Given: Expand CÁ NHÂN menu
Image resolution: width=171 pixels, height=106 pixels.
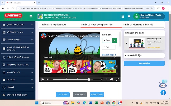Looking at the screenshot, I should pos(18,80).
